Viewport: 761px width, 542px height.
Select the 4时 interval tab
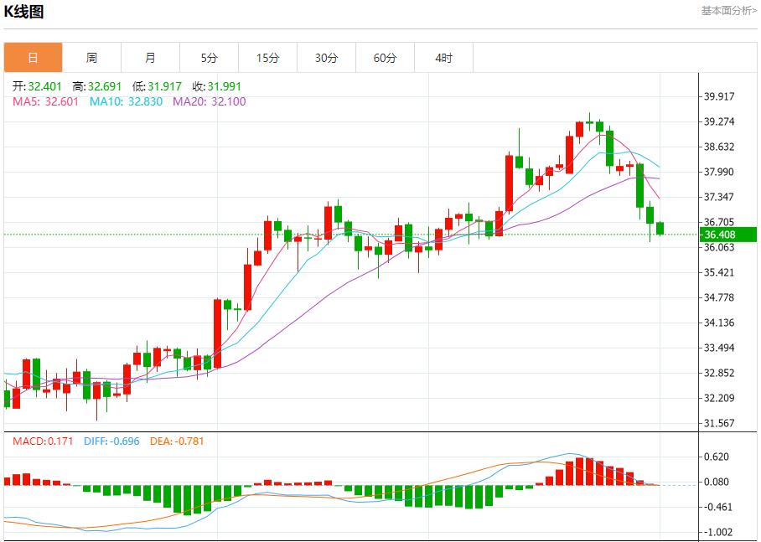[443, 58]
